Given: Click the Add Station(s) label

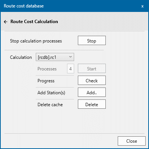Looking at the screenshot, I should (x=51, y=93).
